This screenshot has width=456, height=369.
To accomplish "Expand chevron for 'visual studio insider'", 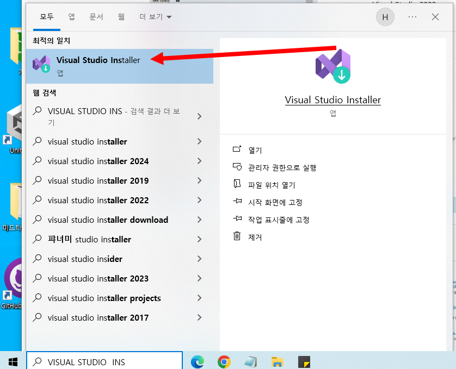I will coord(200,259).
